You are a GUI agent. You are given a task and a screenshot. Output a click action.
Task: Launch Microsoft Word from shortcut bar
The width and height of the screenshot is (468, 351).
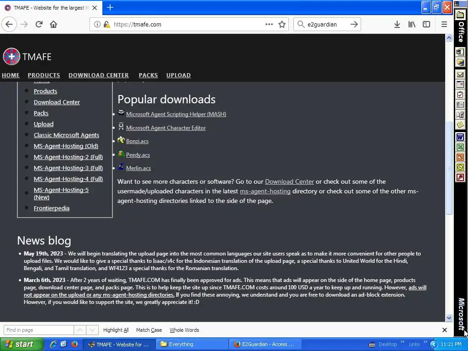coord(460,137)
